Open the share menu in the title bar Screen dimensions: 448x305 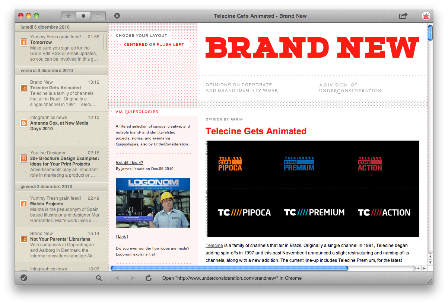[403, 16]
